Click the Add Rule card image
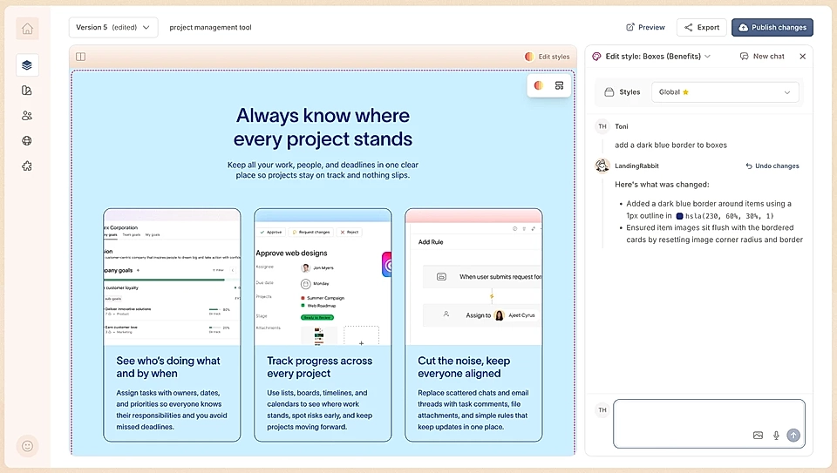This screenshot has width=837, height=473. tap(473, 277)
